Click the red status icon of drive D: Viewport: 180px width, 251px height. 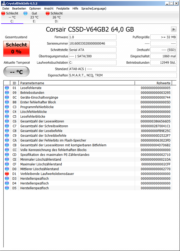(48, 13)
